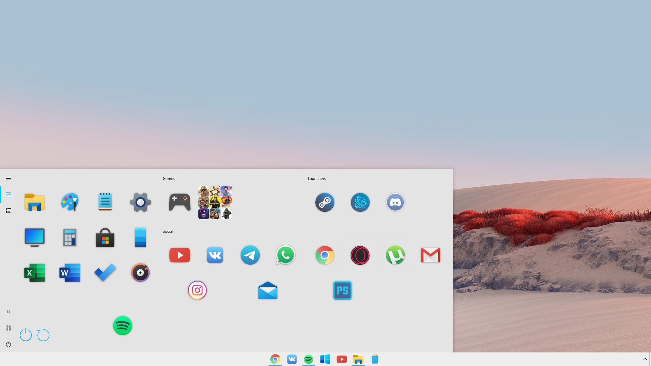This screenshot has height=366, width=651.
Task: Launch Discord from Launchers group
Action: pyautogui.click(x=395, y=202)
